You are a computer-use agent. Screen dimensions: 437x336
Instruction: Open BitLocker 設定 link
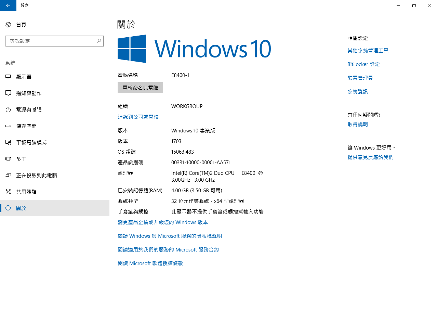tap(363, 64)
